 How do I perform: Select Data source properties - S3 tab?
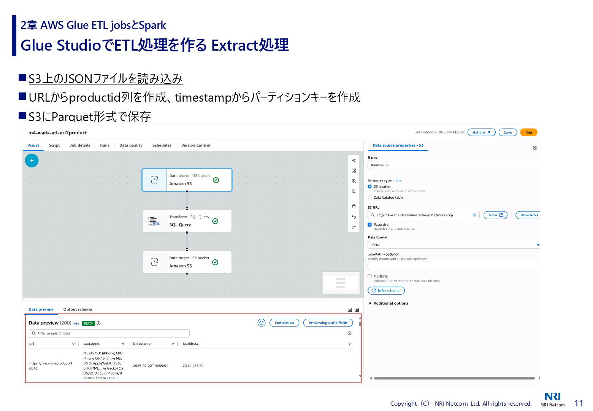coord(398,145)
